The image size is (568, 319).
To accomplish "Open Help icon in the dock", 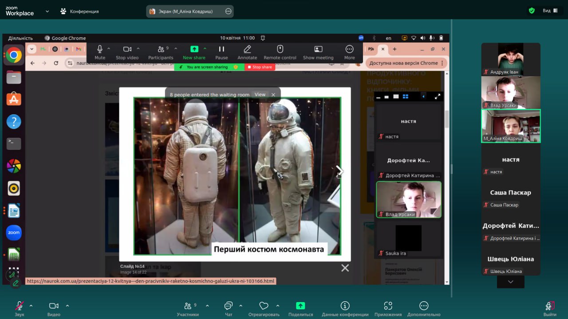I will coord(14,122).
